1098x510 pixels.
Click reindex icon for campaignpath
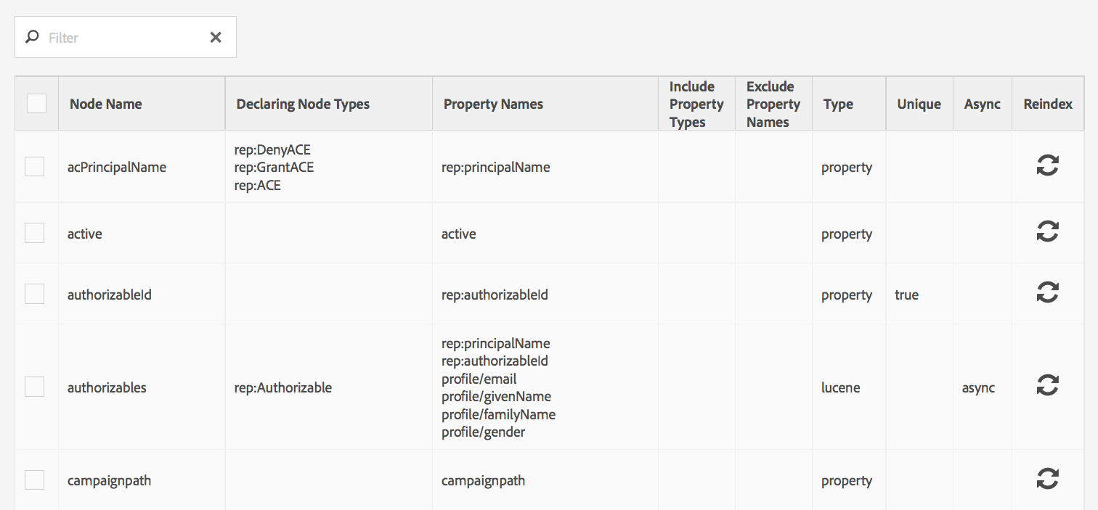point(1047,479)
